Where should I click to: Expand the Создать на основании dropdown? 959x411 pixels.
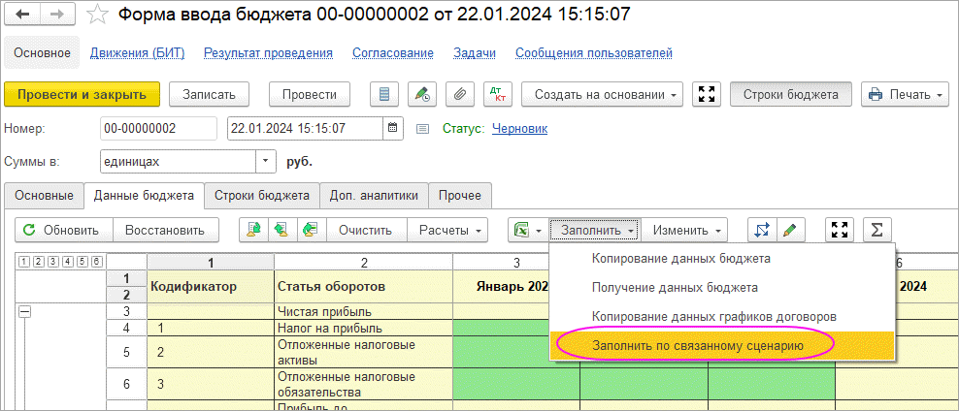click(x=602, y=94)
